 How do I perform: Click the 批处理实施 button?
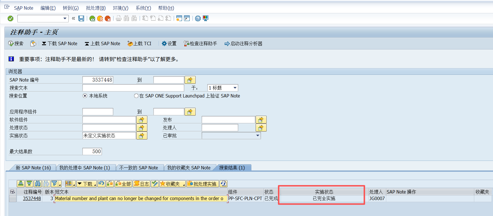[202, 184]
